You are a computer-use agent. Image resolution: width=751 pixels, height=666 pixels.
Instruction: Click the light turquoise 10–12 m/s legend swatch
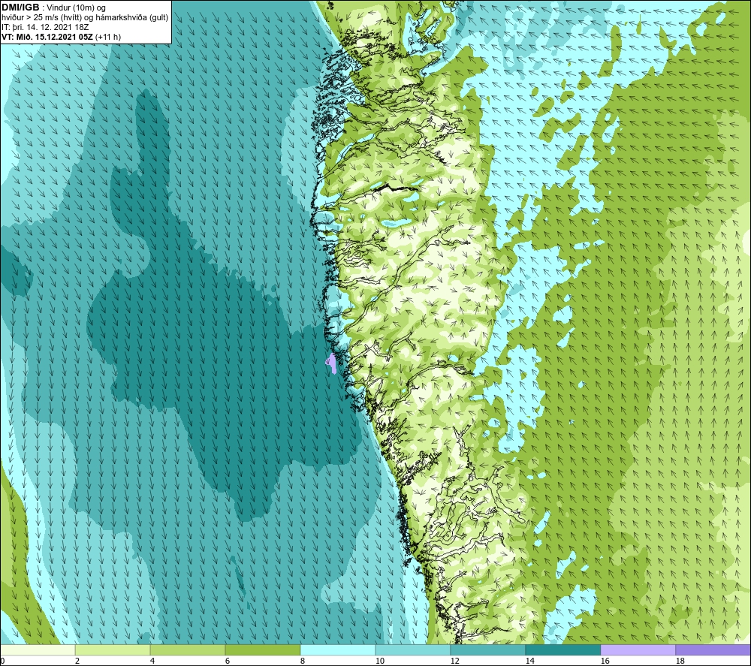(413, 649)
